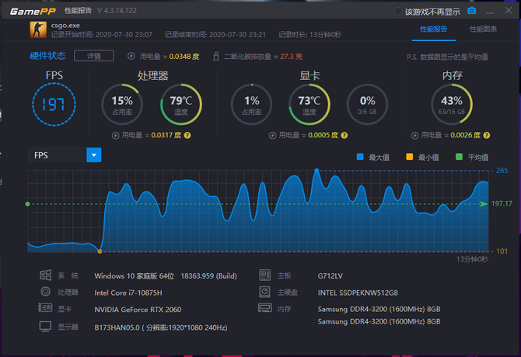Click the 265 maximum value label
Screen dimensions: 521x357
[x=502, y=171]
